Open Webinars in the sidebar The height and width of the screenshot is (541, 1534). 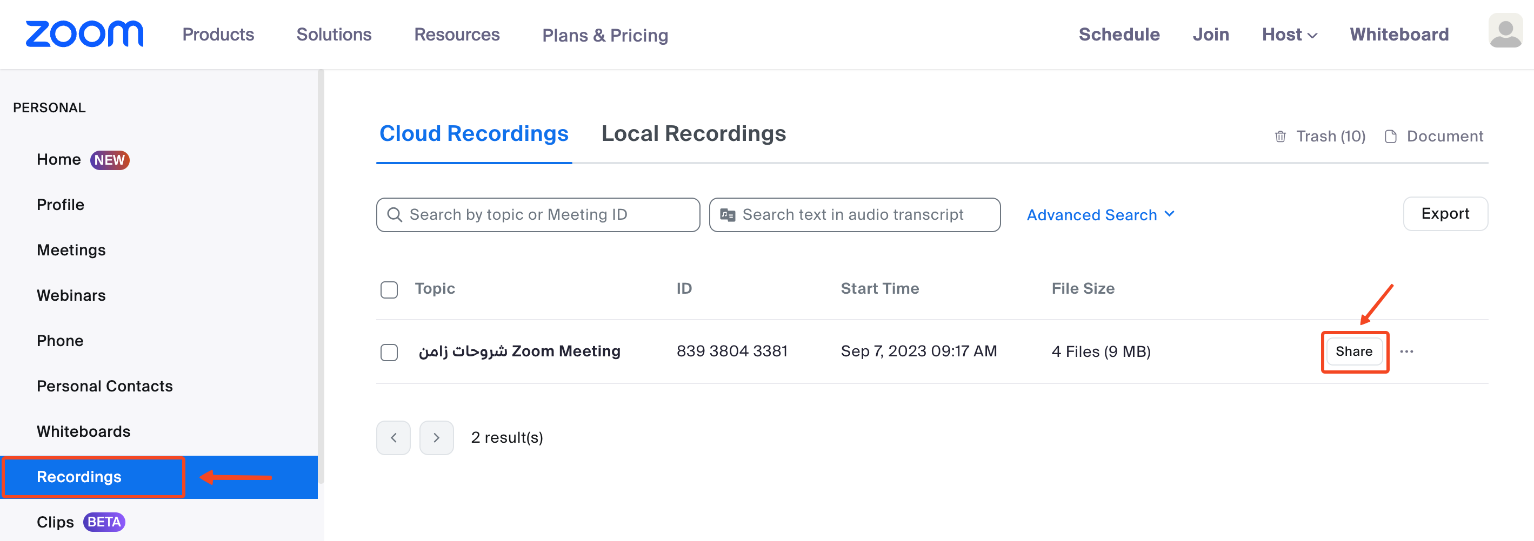tap(71, 295)
